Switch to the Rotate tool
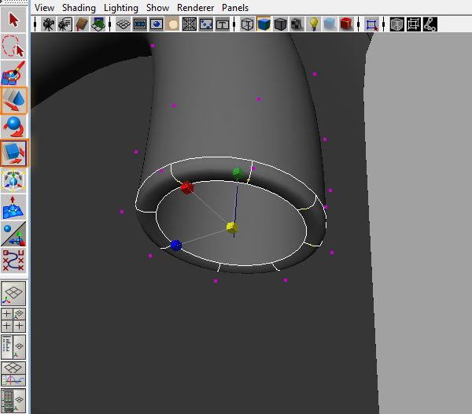This screenshot has width=472, height=414. (x=13, y=127)
